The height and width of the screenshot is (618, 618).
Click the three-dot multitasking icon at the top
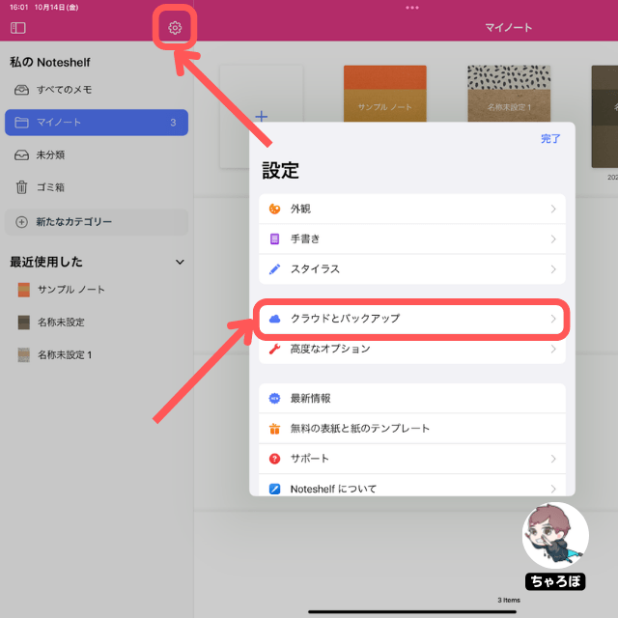click(412, 8)
